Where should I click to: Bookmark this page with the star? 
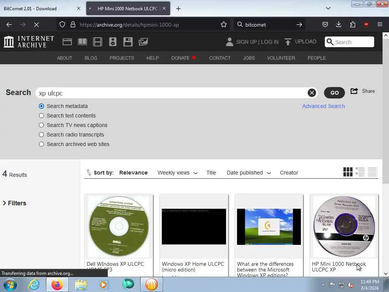pos(224,25)
